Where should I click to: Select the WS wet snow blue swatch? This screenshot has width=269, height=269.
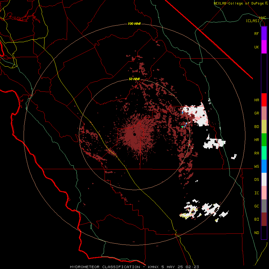pyautogui.click(x=264, y=166)
